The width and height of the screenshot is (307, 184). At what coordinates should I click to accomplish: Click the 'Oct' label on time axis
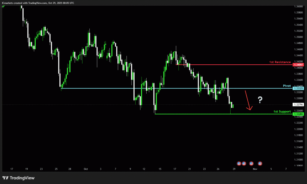(86, 169)
